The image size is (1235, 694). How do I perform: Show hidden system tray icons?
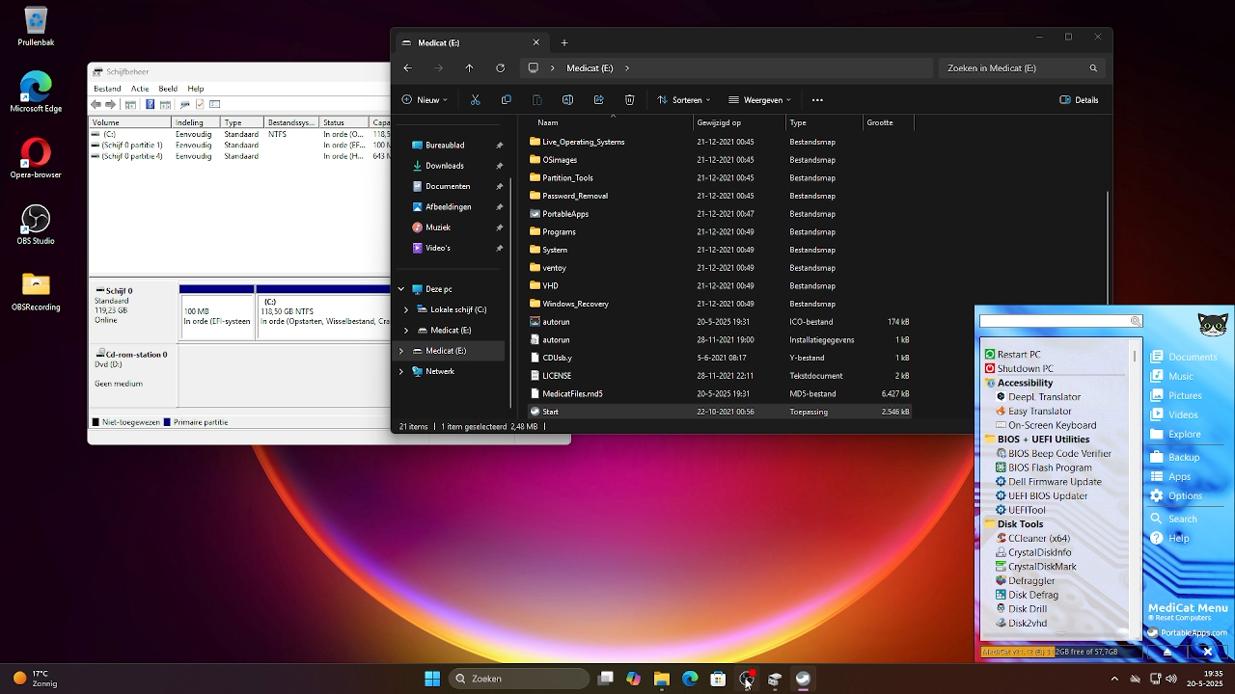(x=1114, y=679)
